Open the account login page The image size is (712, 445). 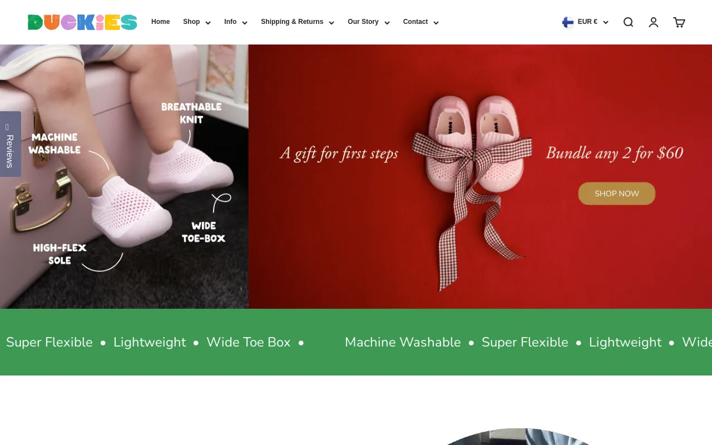(x=653, y=22)
